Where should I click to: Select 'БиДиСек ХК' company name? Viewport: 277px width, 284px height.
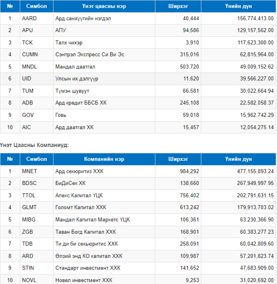coord(70,183)
